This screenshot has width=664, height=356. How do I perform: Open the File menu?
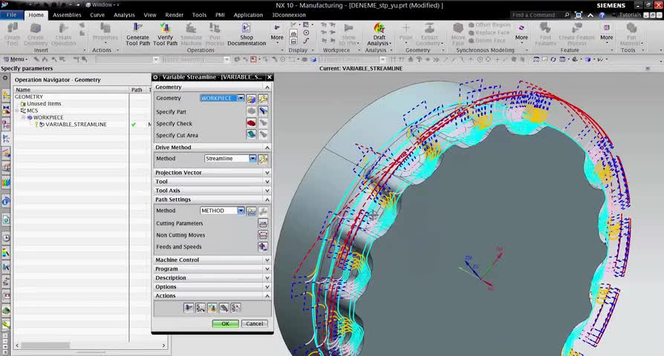[11, 15]
